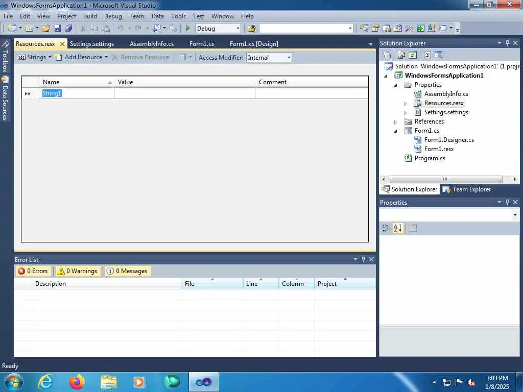This screenshot has width=523, height=392.
Task: Click the Refresh icon in Solution Explorer toolbar
Action: [413, 55]
